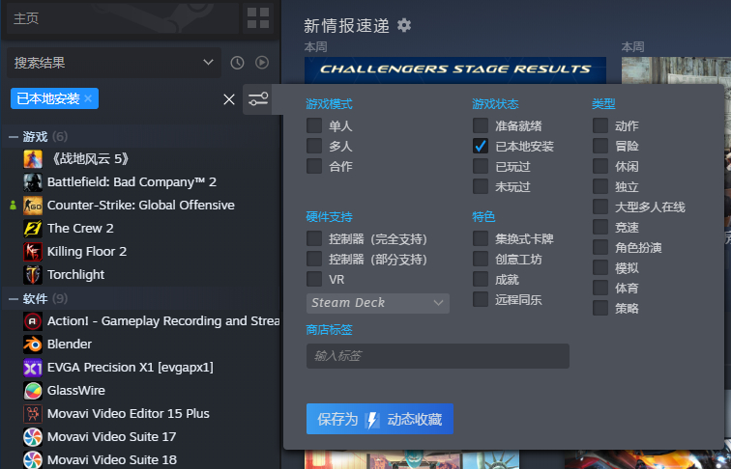The image size is (731, 469).
Task: Select Battlefield: Bad Company™ 2 in list
Action: pos(132,182)
